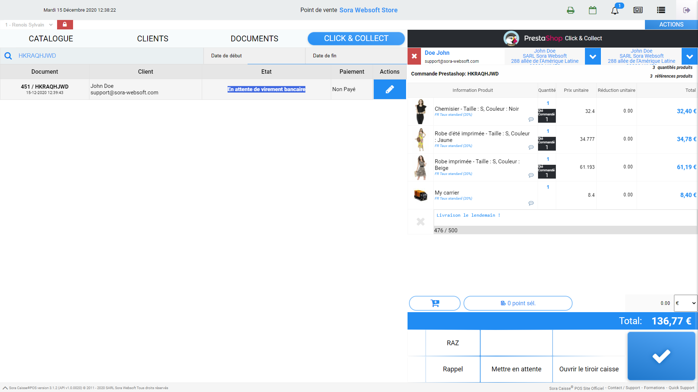Screen dimensions: 698x392
Task: Edit order HKRAQHJWD with pencil icon
Action: (390, 89)
